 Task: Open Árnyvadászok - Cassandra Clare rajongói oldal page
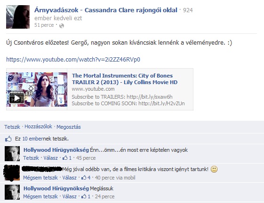(x=106, y=10)
